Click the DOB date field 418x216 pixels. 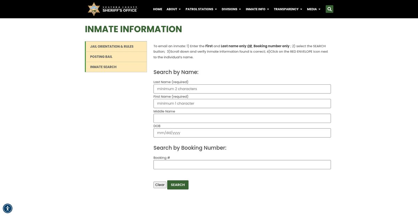[242, 133]
